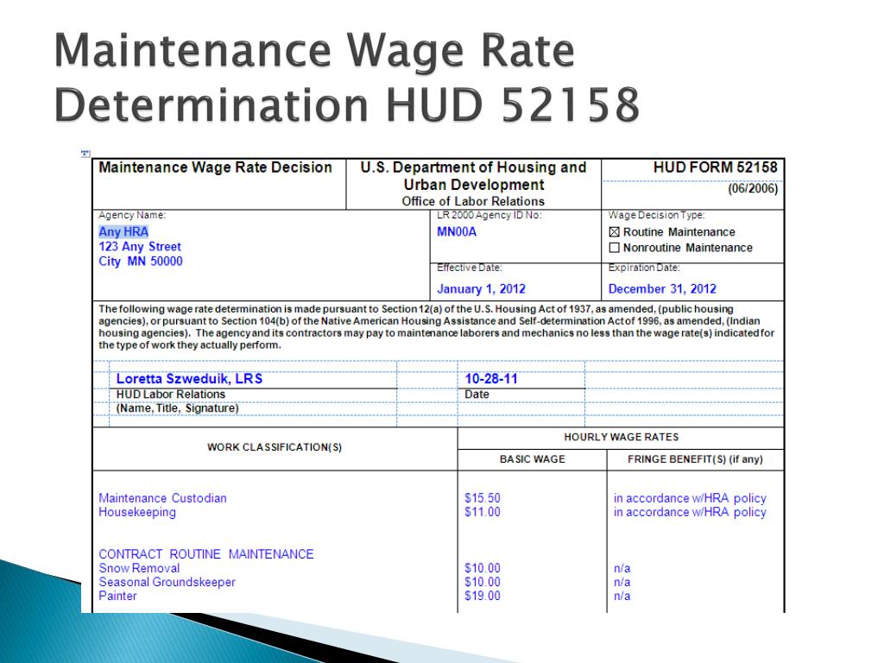Image resolution: width=884 pixels, height=663 pixels.
Task: Click the Wage Decision Type label
Action: [656, 215]
